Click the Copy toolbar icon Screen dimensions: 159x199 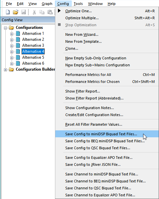click(42, 12)
